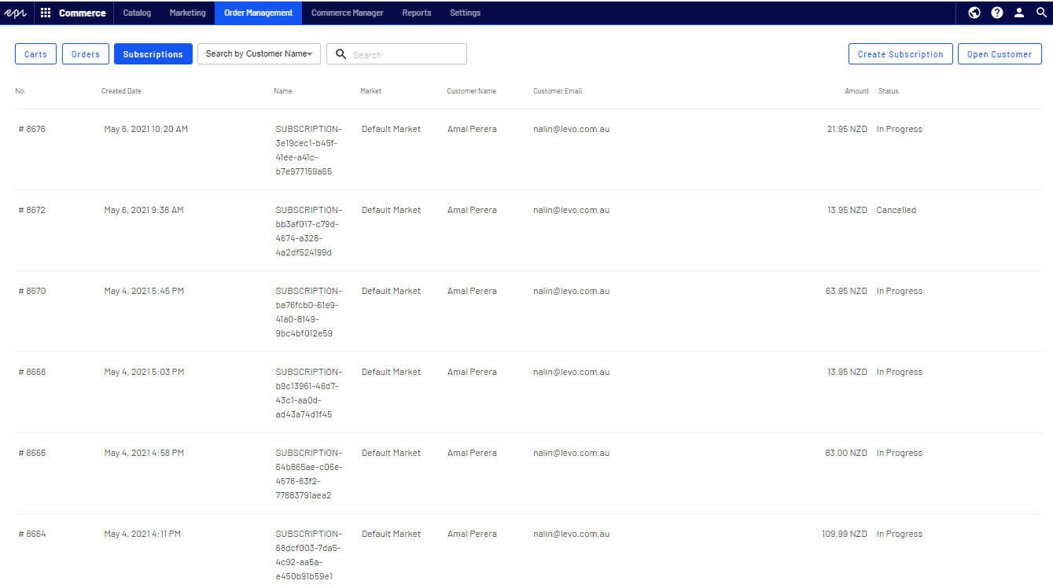The image size is (1053, 588).
Task: Click the Episerver logo icon
Action: pyautogui.click(x=16, y=13)
